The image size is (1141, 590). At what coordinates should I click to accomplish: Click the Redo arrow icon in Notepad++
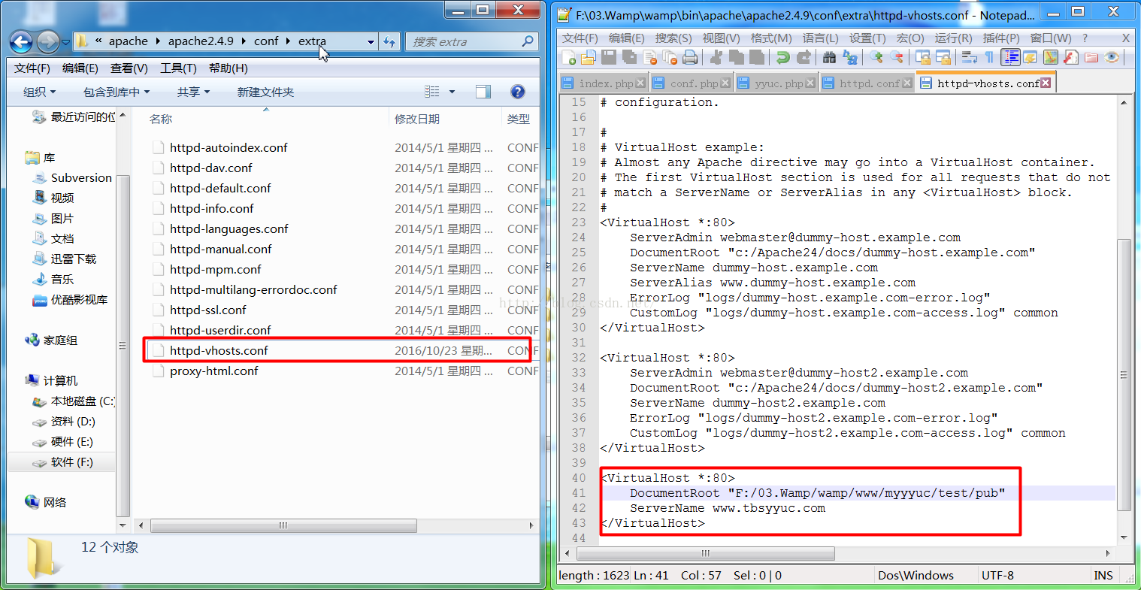(x=804, y=57)
